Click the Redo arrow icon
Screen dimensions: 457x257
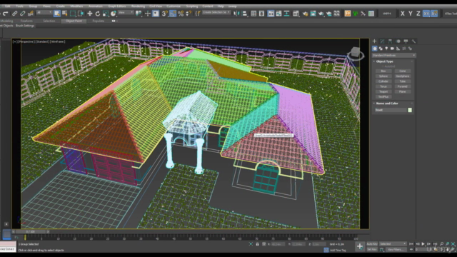pos(5,14)
